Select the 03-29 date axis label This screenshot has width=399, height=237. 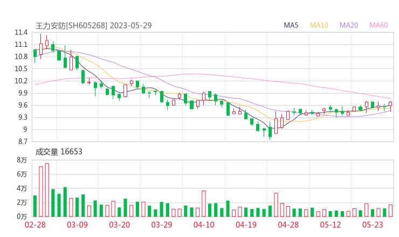(162, 225)
